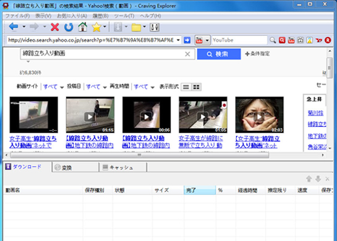Click the red magnifier search icon

point(282,40)
